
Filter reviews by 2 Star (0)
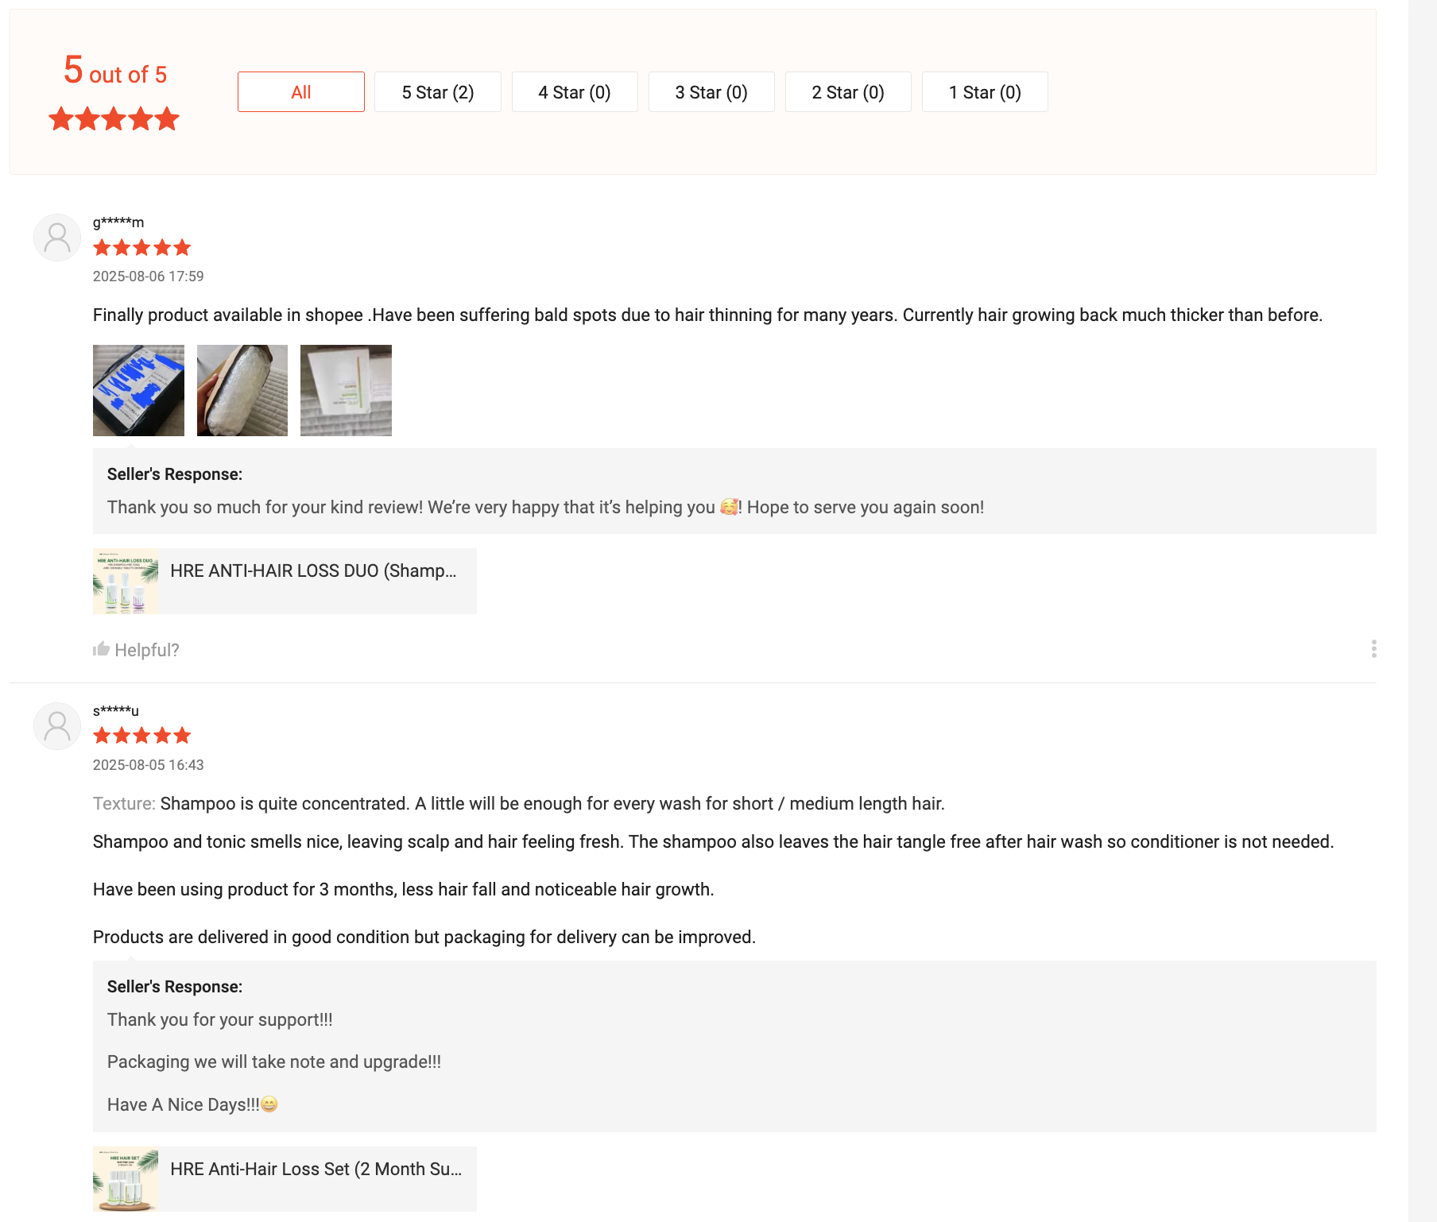coord(848,92)
